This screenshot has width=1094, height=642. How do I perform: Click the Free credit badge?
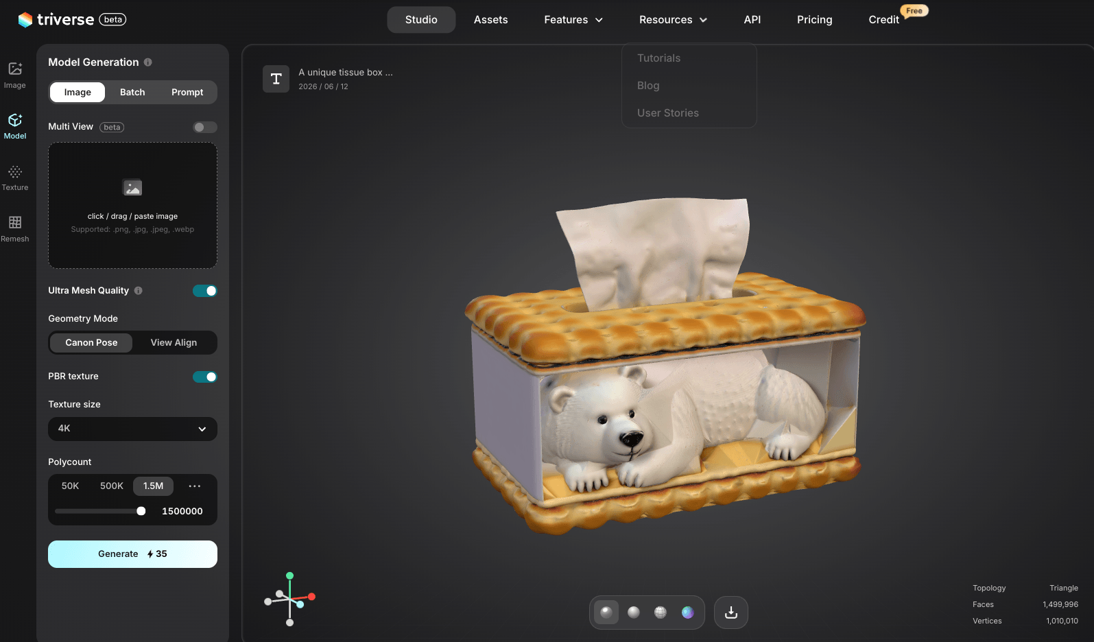[x=914, y=11]
